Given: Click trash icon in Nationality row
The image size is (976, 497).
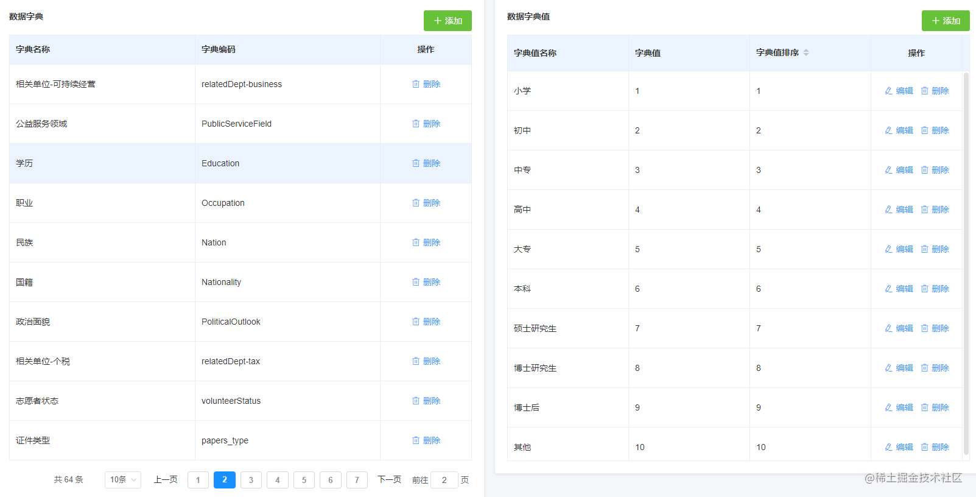Looking at the screenshot, I should point(416,282).
